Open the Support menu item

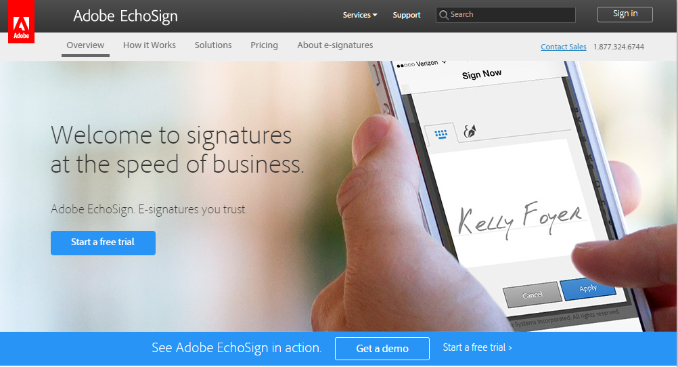[x=407, y=15]
